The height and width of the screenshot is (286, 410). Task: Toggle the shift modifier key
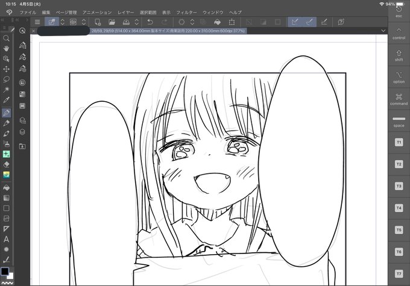[399, 55]
